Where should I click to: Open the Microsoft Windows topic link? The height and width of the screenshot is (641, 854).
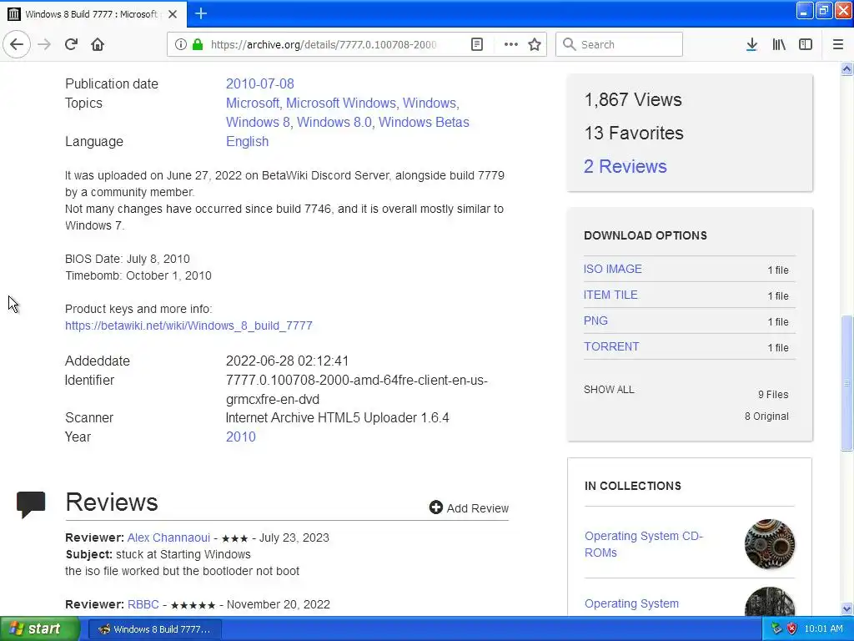coord(343,103)
